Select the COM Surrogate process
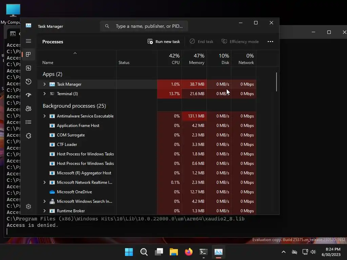 (x=146, y=135)
